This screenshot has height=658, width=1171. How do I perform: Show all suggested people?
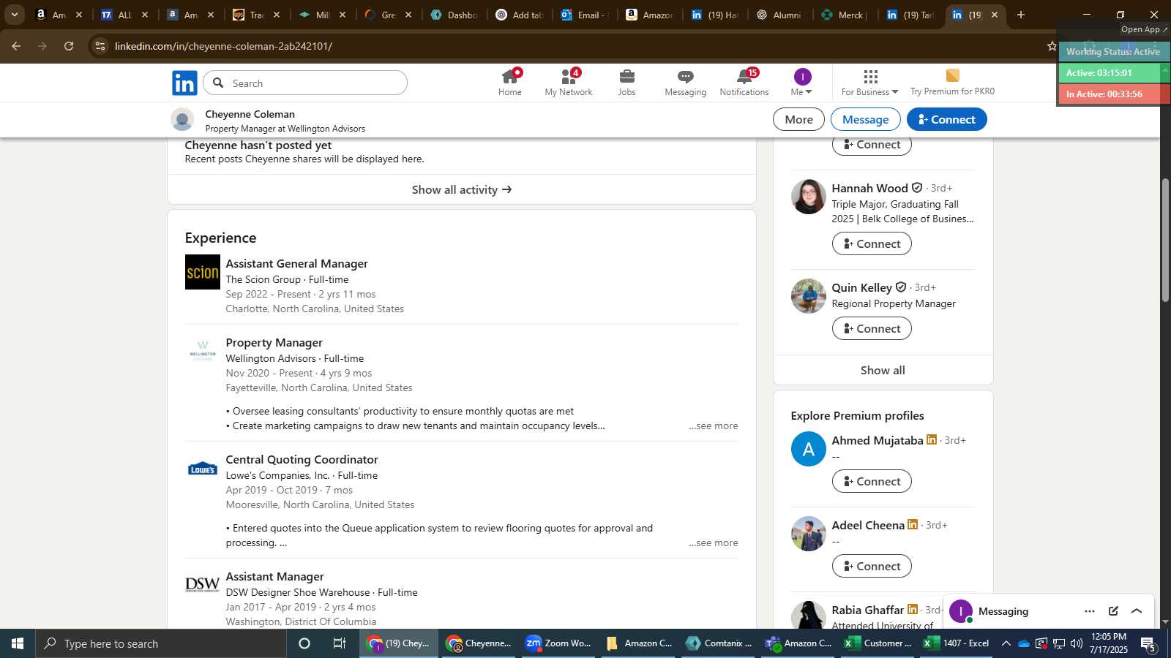883,370
